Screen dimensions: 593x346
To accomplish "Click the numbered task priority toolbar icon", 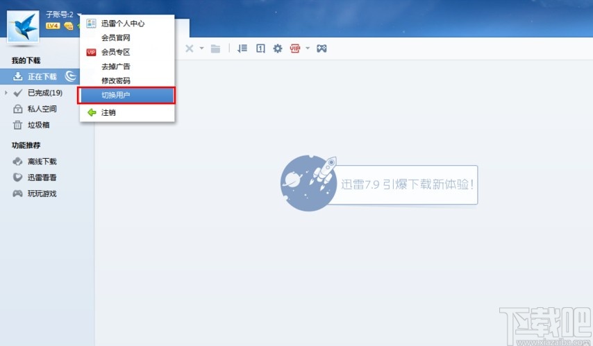I will coord(260,49).
